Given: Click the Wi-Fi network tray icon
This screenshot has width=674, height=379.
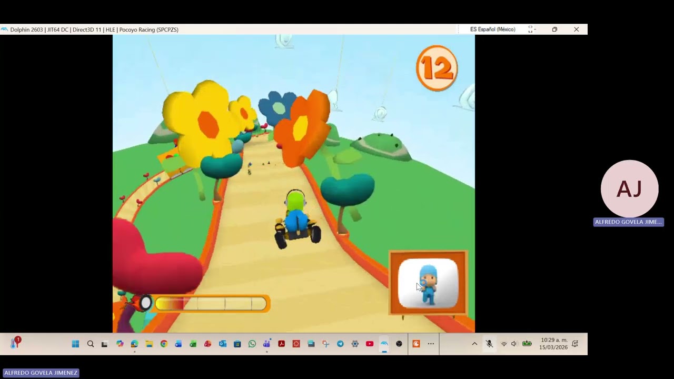Looking at the screenshot, I should click(x=504, y=344).
